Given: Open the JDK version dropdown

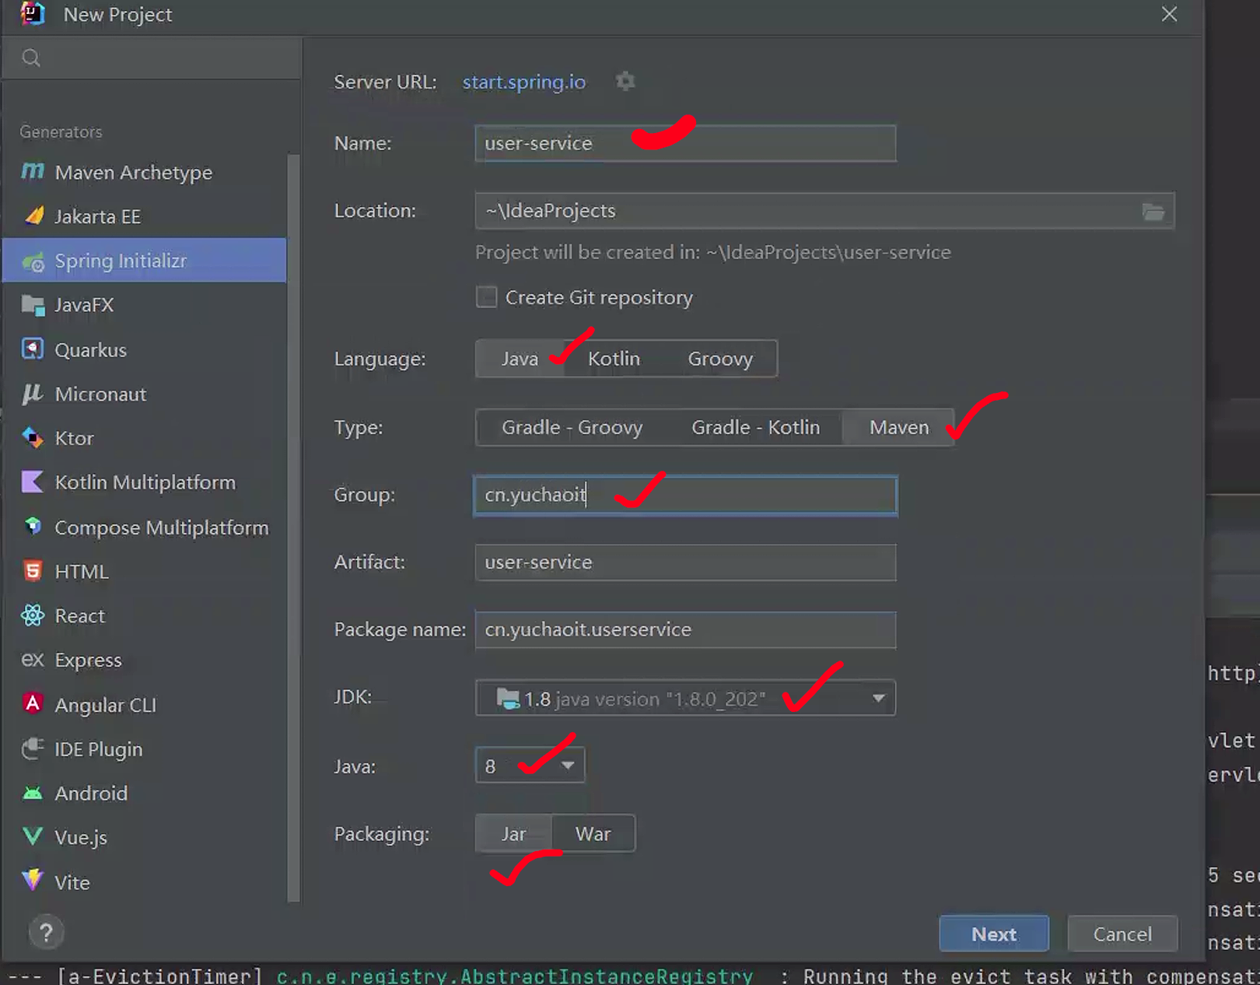Looking at the screenshot, I should [x=878, y=698].
